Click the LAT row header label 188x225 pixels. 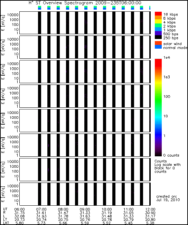point(6,223)
